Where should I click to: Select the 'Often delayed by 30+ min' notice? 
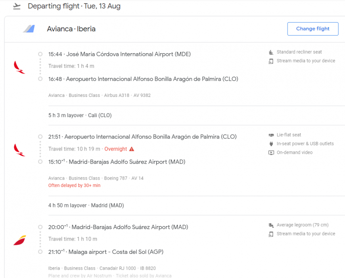tap(74, 185)
